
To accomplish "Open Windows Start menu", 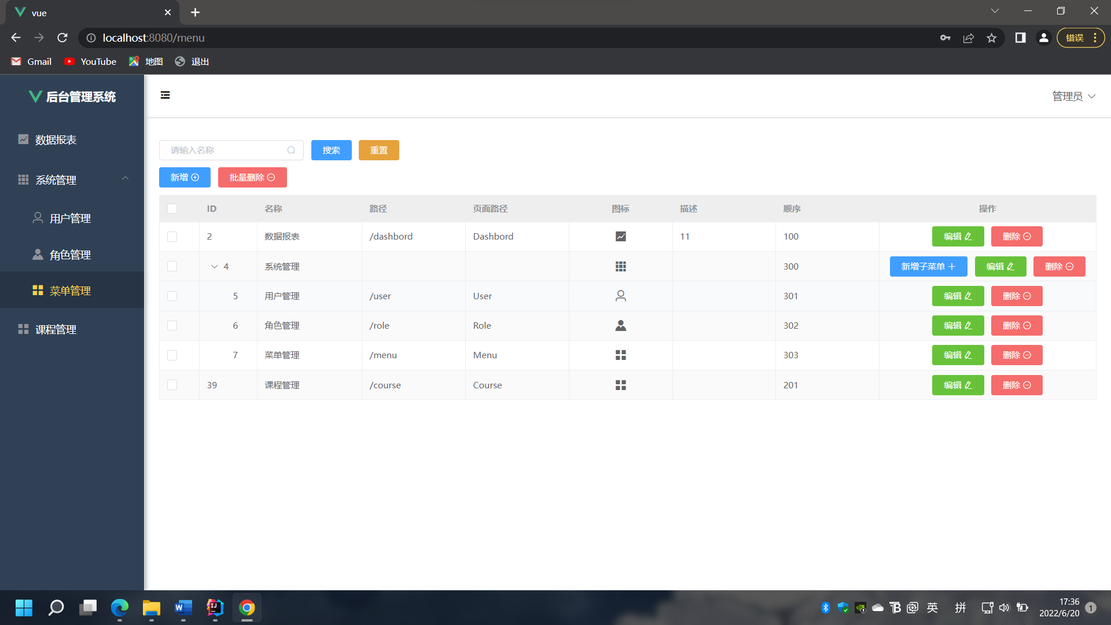I will coord(24,608).
